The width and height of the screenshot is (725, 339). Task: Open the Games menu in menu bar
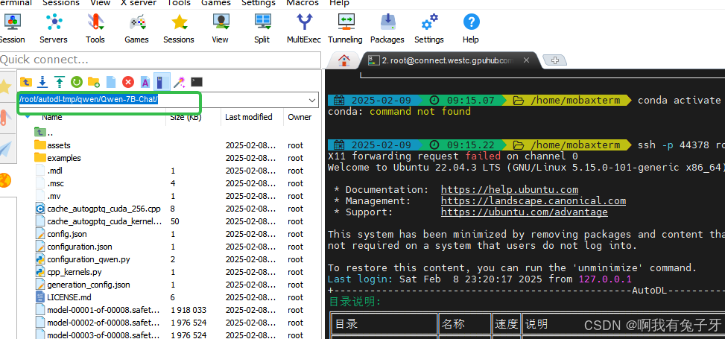[216, 3]
